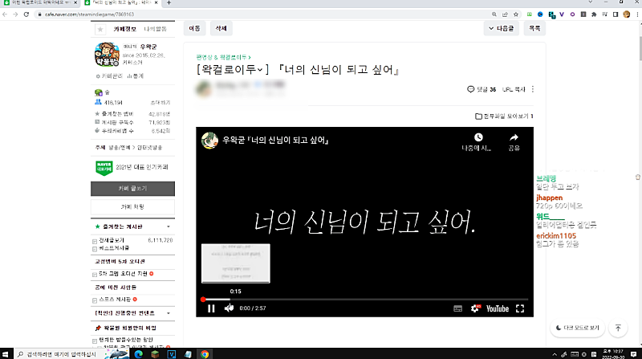642x359 pixels.
Task: Click the 카페 글쓰기 button
Action: click(132, 188)
